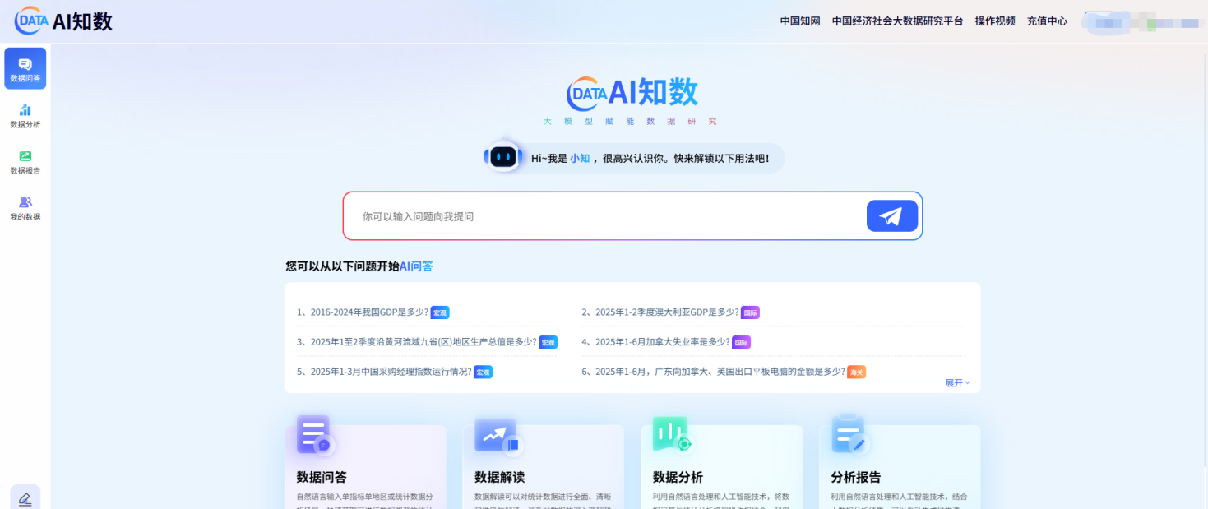Expand the suggested questions with 展开
Image resolution: width=1208 pixels, height=509 pixels.
[x=957, y=383]
